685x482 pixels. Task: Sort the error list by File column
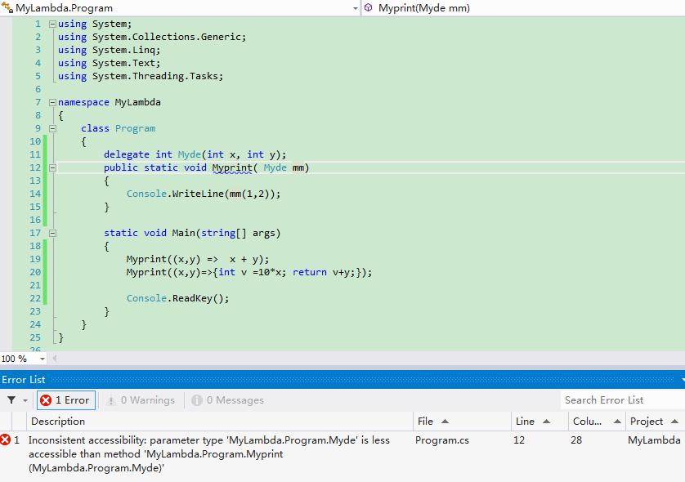(x=462, y=422)
